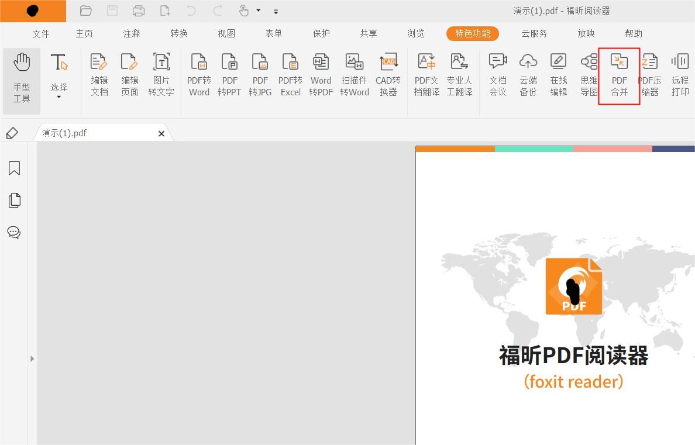The width and height of the screenshot is (695, 445).
Task: Convert with Word转PDF tool
Action: 321,75
